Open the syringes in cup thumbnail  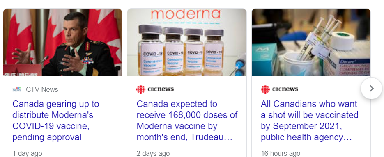[311, 42]
